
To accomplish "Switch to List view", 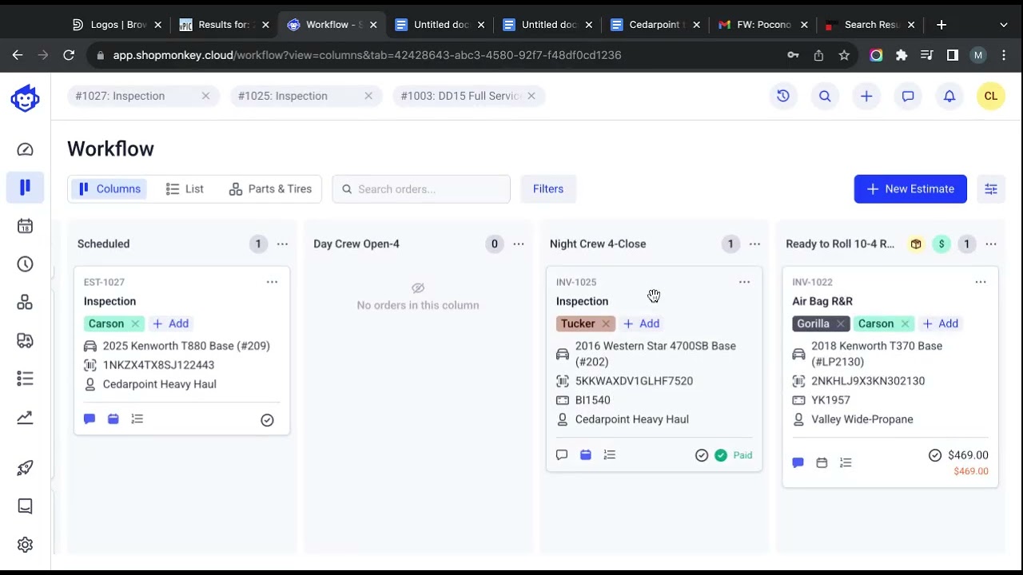I will click(x=185, y=189).
